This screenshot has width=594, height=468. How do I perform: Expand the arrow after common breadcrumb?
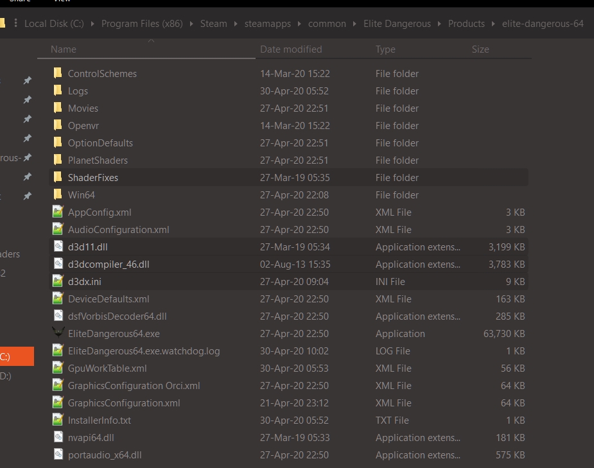(x=354, y=24)
